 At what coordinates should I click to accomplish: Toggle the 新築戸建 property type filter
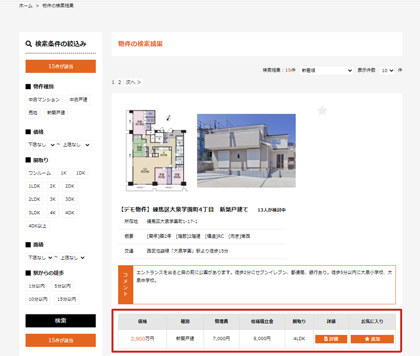point(56,113)
